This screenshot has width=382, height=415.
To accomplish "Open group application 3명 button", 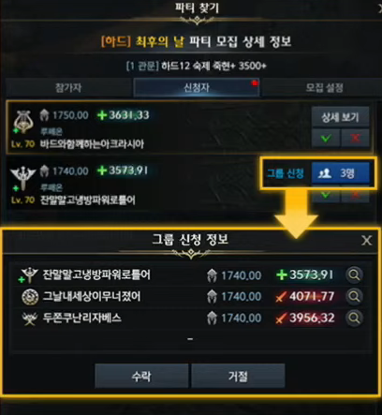I will [x=341, y=172].
